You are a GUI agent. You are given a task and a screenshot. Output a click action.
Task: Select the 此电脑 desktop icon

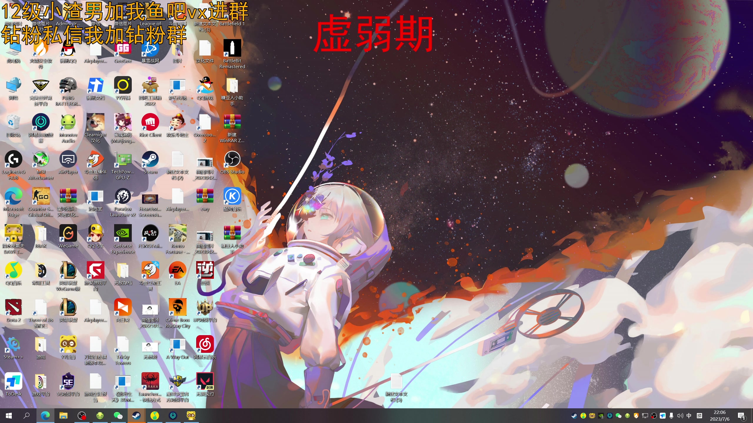point(13,51)
